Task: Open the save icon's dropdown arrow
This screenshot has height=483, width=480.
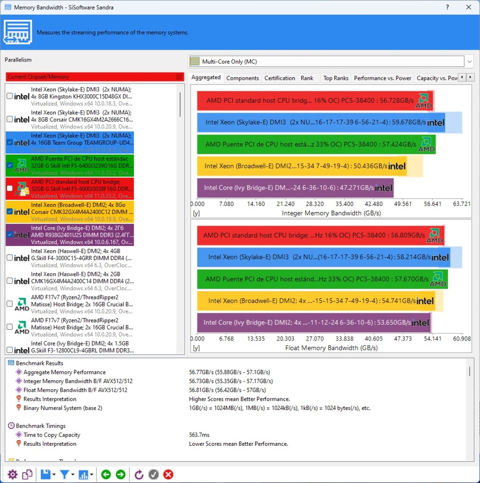Action: (54, 475)
